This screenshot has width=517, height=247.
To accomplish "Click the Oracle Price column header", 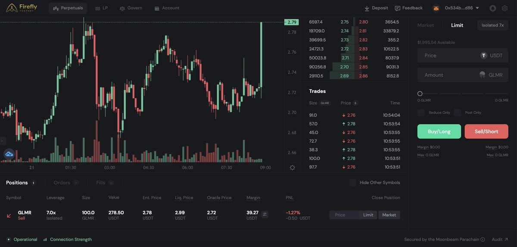I will [219, 198].
